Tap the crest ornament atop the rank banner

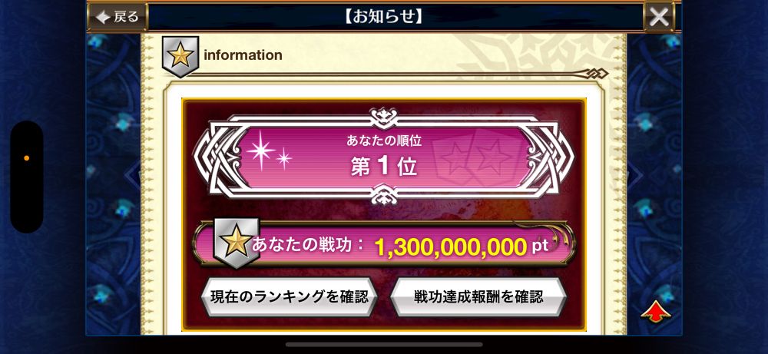(384, 117)
